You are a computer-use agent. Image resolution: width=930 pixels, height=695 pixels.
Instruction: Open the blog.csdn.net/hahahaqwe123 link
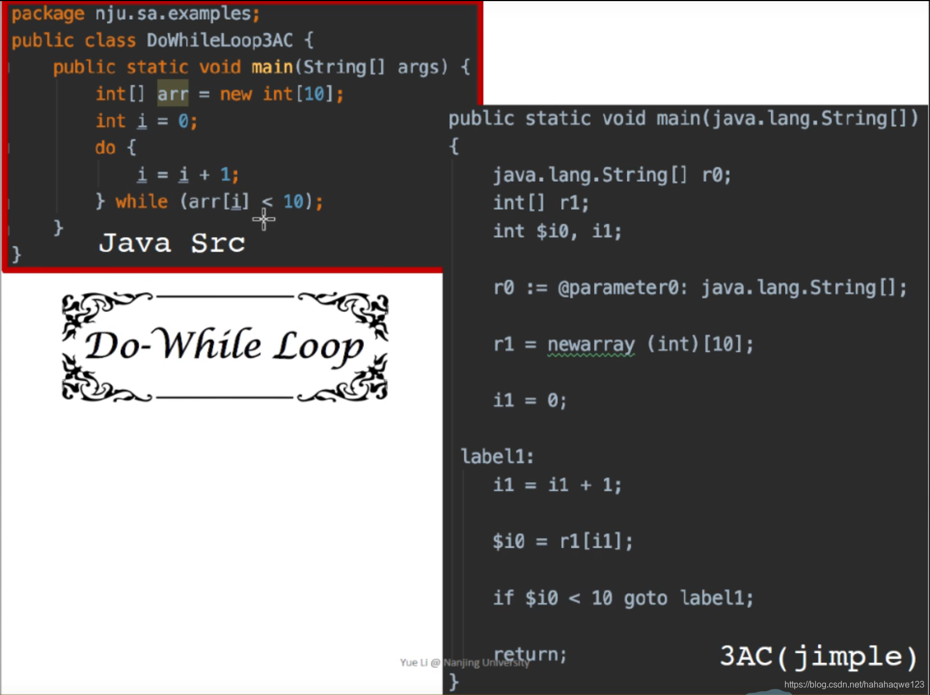pos(854,685)
